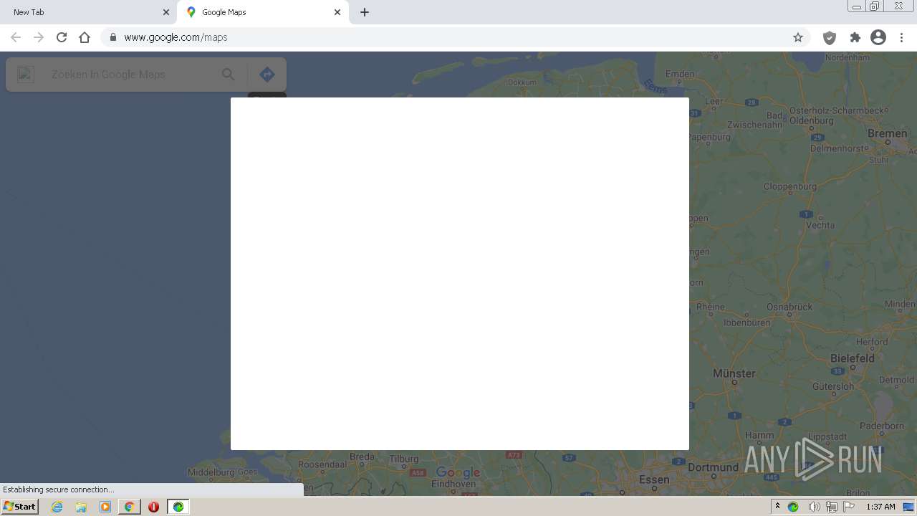Open the shield extension icon

coord(830,37)
